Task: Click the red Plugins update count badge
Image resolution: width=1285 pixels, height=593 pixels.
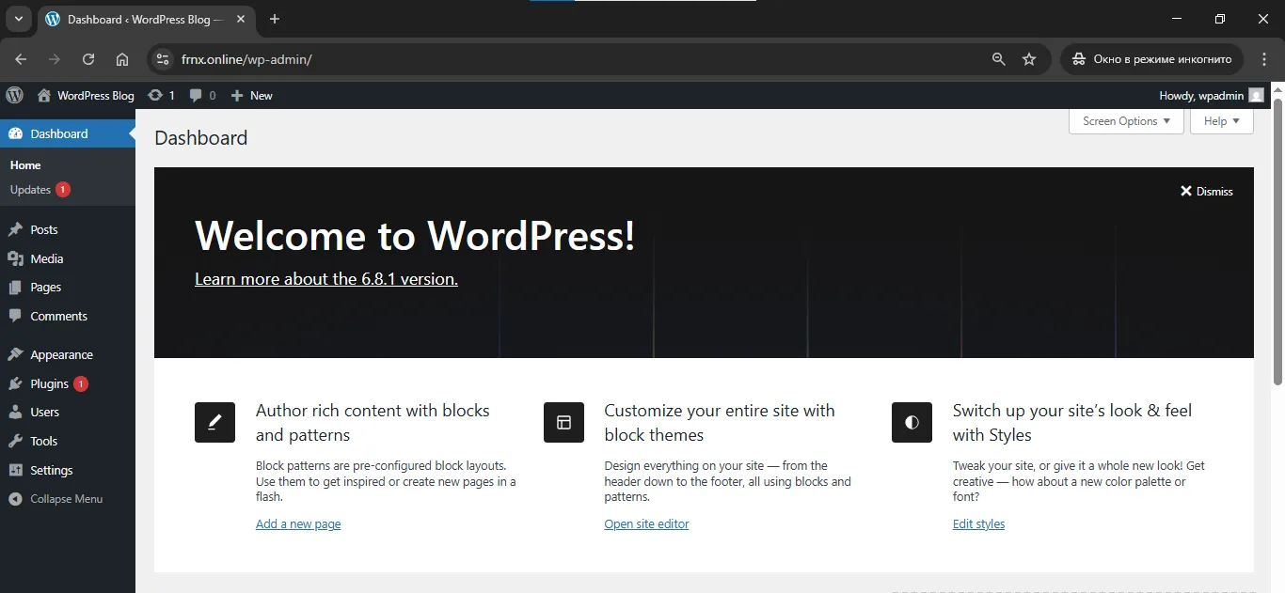Action: [x=81, y=383]
